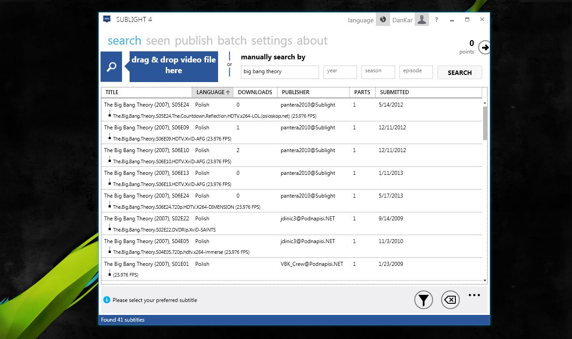Open language selection with the globe icon
The image size is (572, 339).
(x=383, y=20)
